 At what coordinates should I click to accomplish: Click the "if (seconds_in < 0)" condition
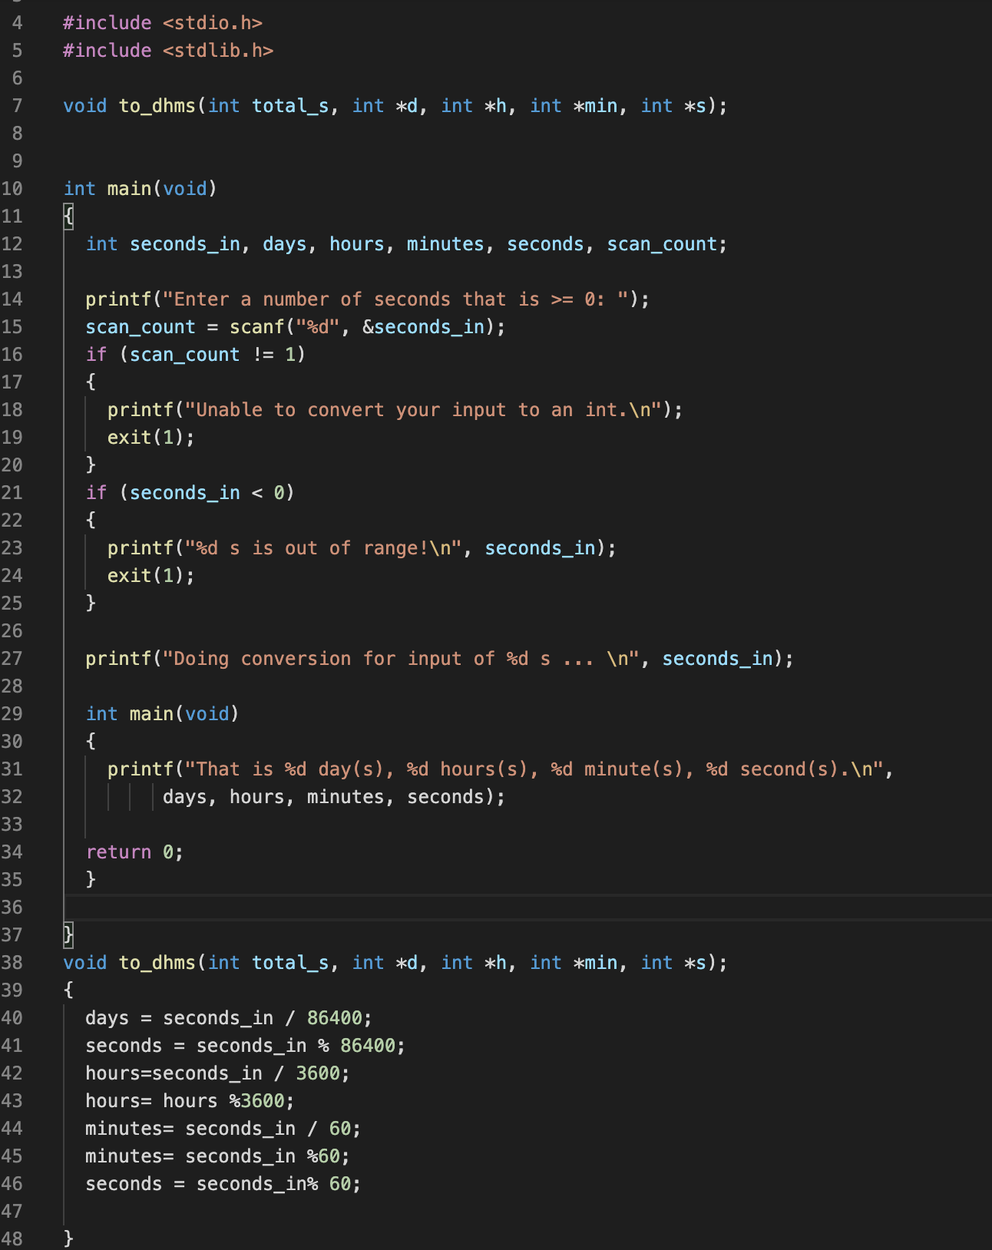190,493
